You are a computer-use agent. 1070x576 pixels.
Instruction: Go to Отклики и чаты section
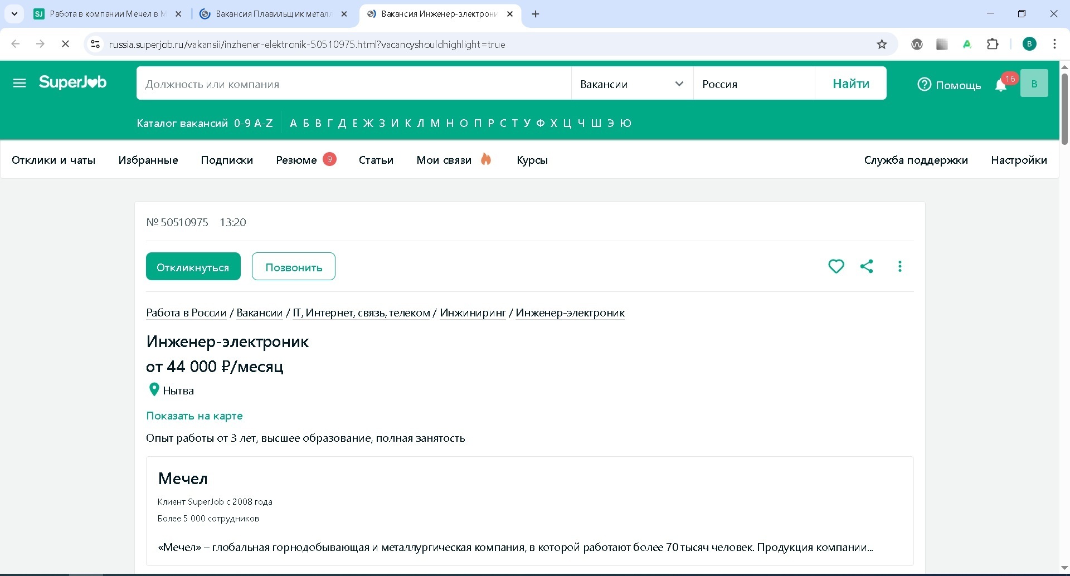[x=53, y=160]
